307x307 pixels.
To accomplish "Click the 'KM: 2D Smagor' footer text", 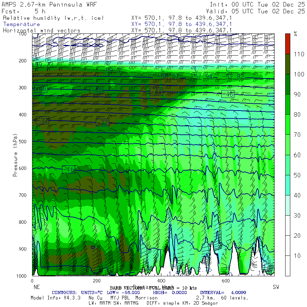I will pos(200,303).
